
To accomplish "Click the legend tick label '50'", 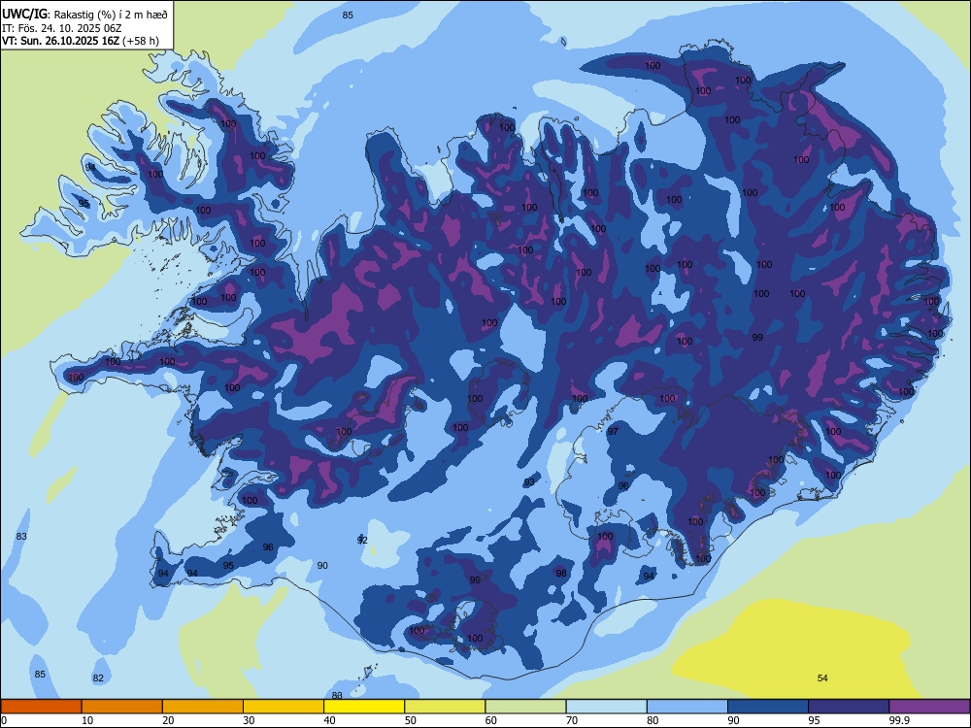I will pyautogui.click(x=411, y=720).
